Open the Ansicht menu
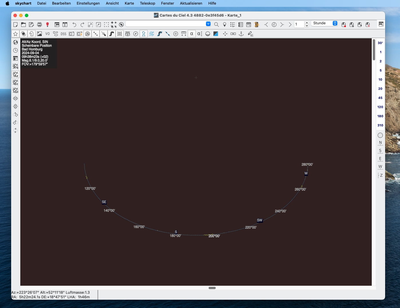Screen dimensions: 400x308 tap(112, 3)
